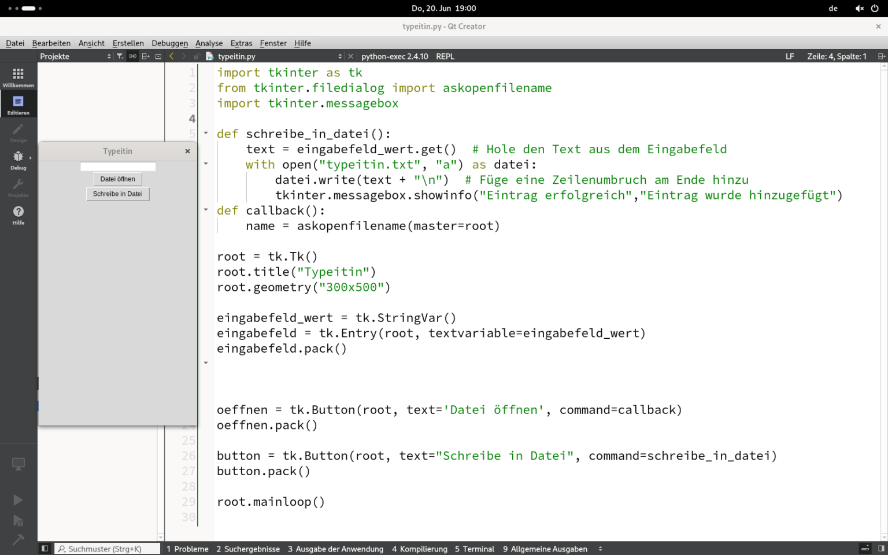Toggle the left sidebar visibility button

point(45,548)
